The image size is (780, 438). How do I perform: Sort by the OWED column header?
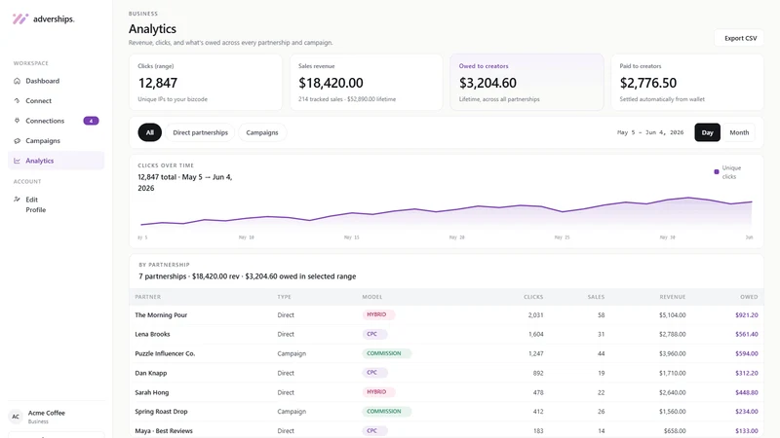click(749, 297)
